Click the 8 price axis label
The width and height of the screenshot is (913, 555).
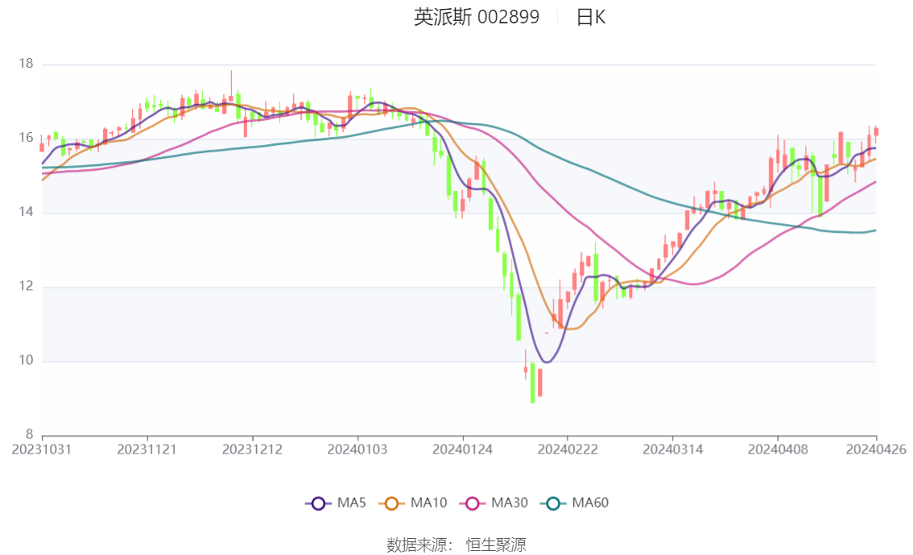point(29,434)
